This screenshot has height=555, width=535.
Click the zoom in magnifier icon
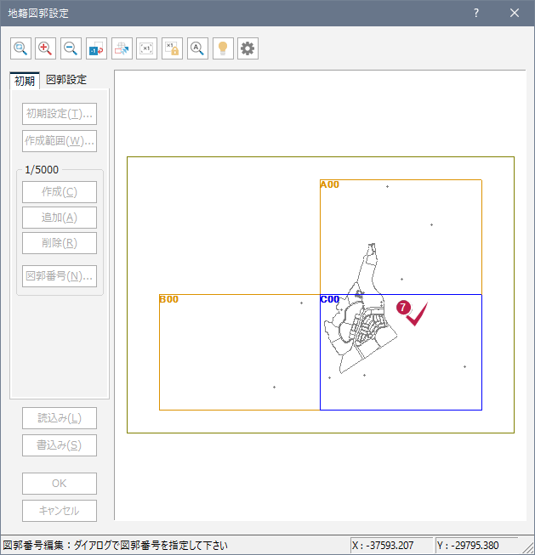click(x=45, y=48)
